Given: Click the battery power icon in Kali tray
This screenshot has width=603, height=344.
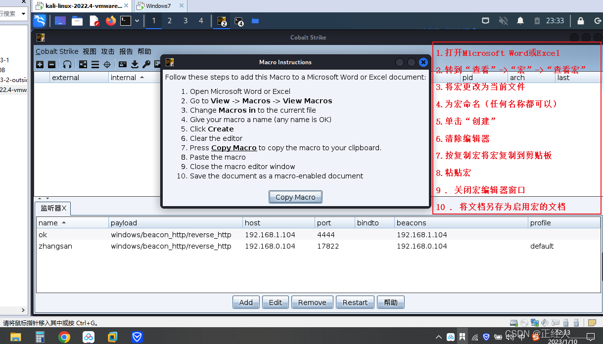Looking at the screenshot, I should pyautogui.click(x=537, y=21).
